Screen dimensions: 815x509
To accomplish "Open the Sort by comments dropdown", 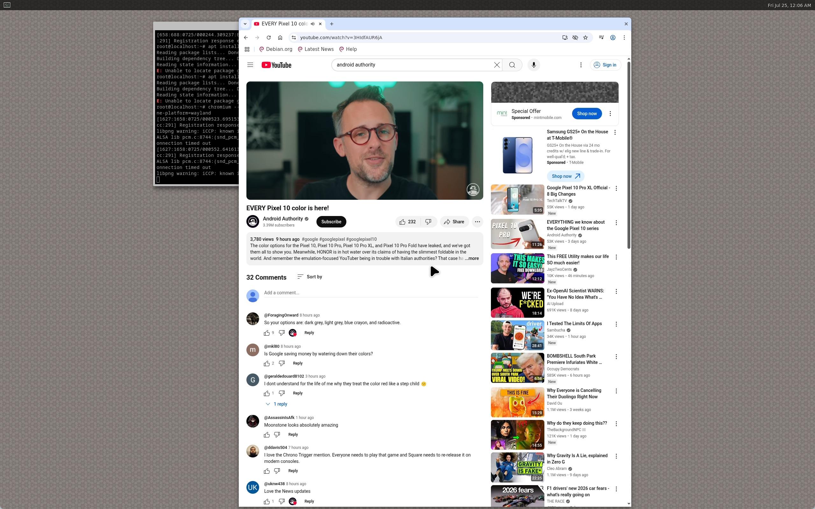I will coord(309,277).
